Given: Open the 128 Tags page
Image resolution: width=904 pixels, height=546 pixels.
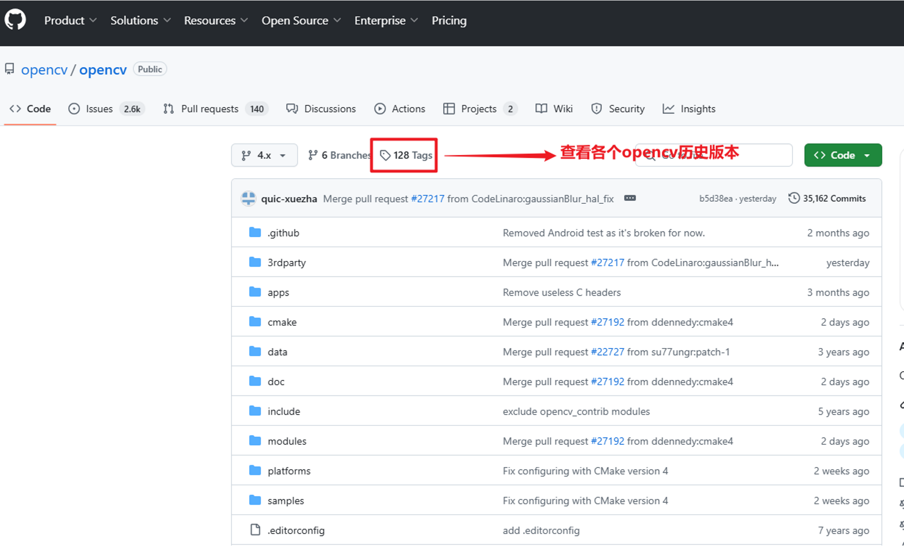Looking at the screenshot, I should [x=406, y=155].
